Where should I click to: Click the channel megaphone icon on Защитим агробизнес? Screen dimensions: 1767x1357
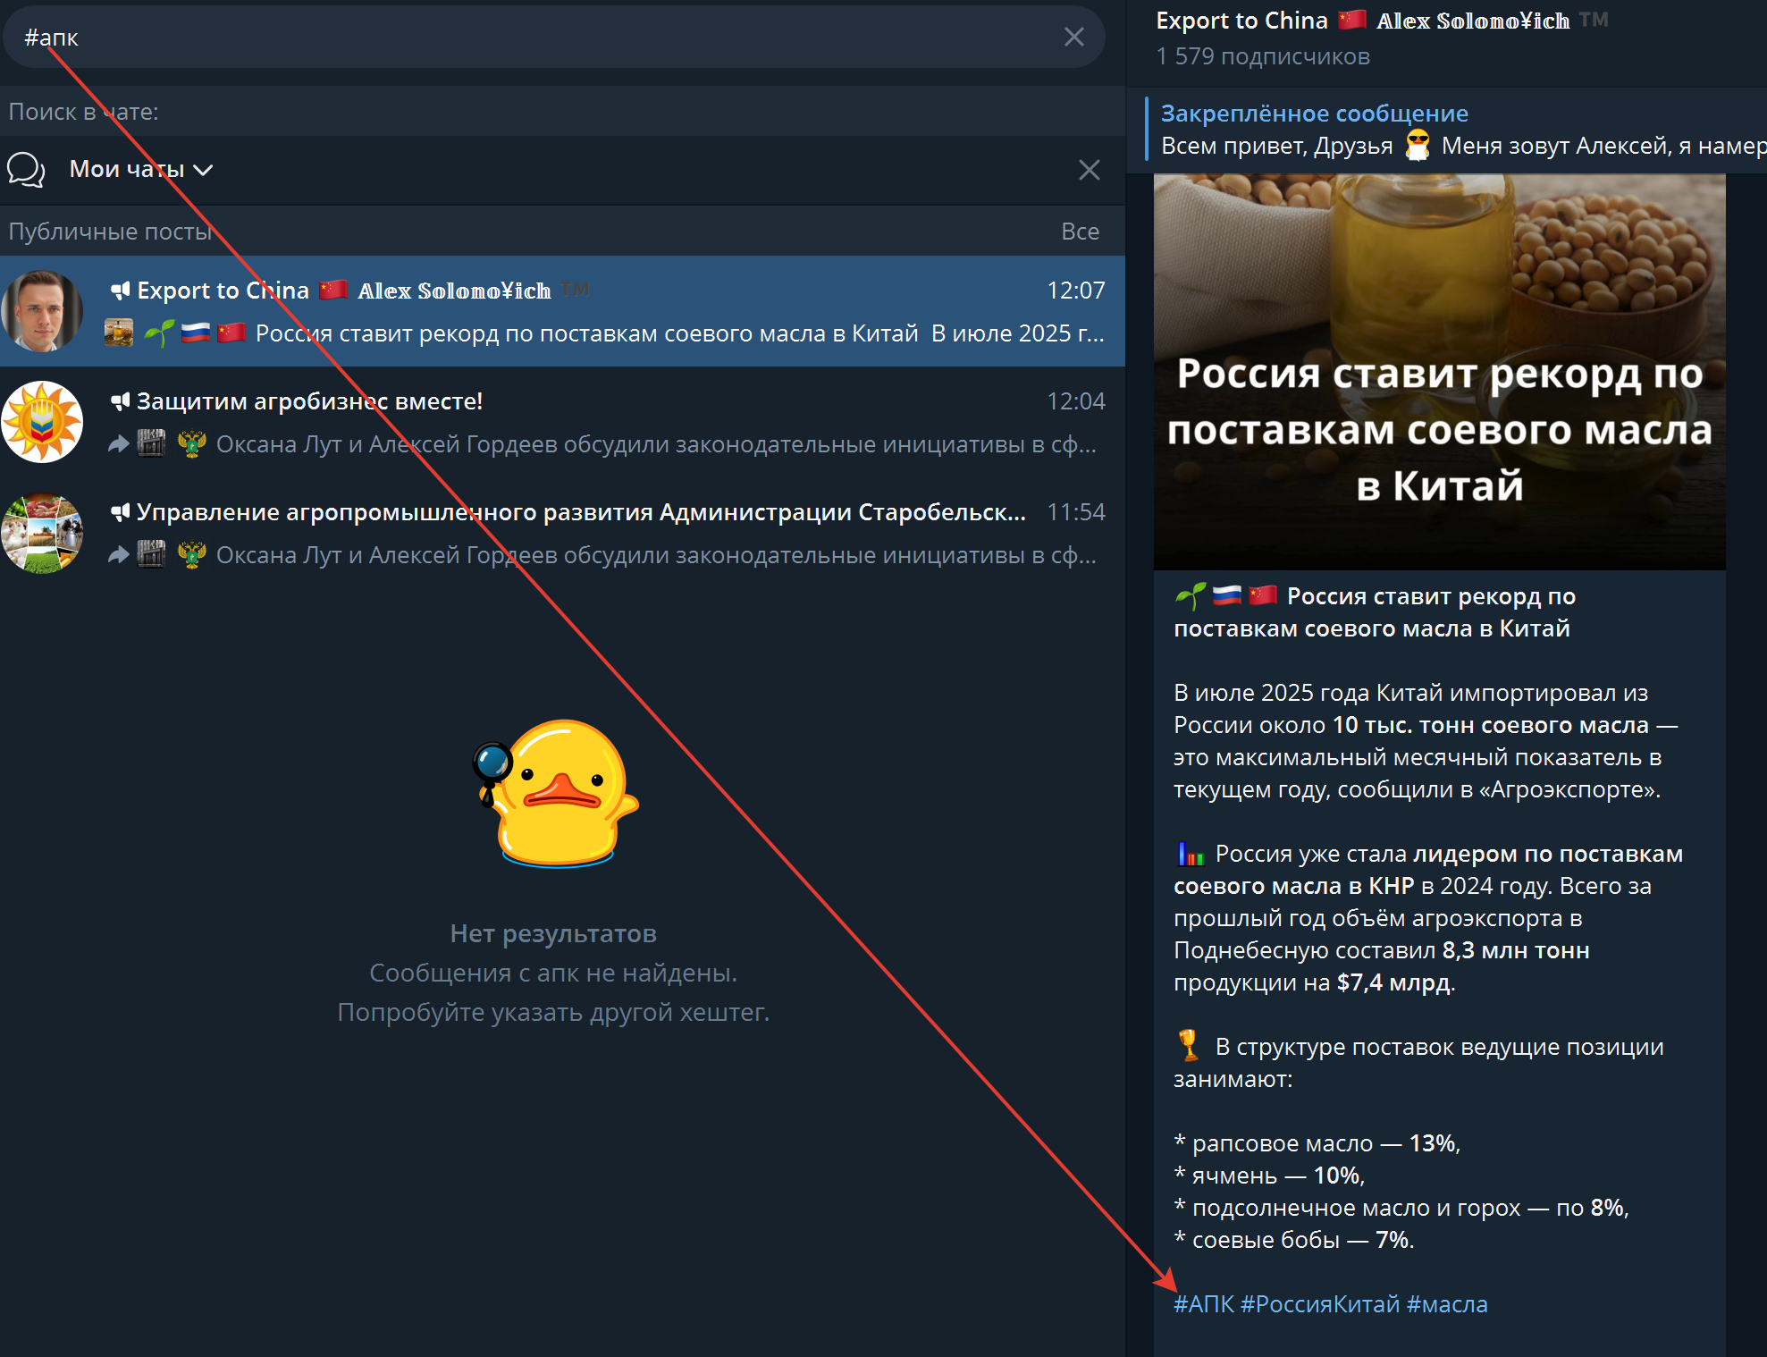pyautogui.click(x=120, y=401)
